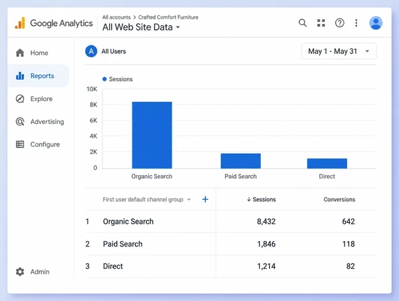Open the apps grid icon
This screenshot has width=399, height=301.
point(321,23)
